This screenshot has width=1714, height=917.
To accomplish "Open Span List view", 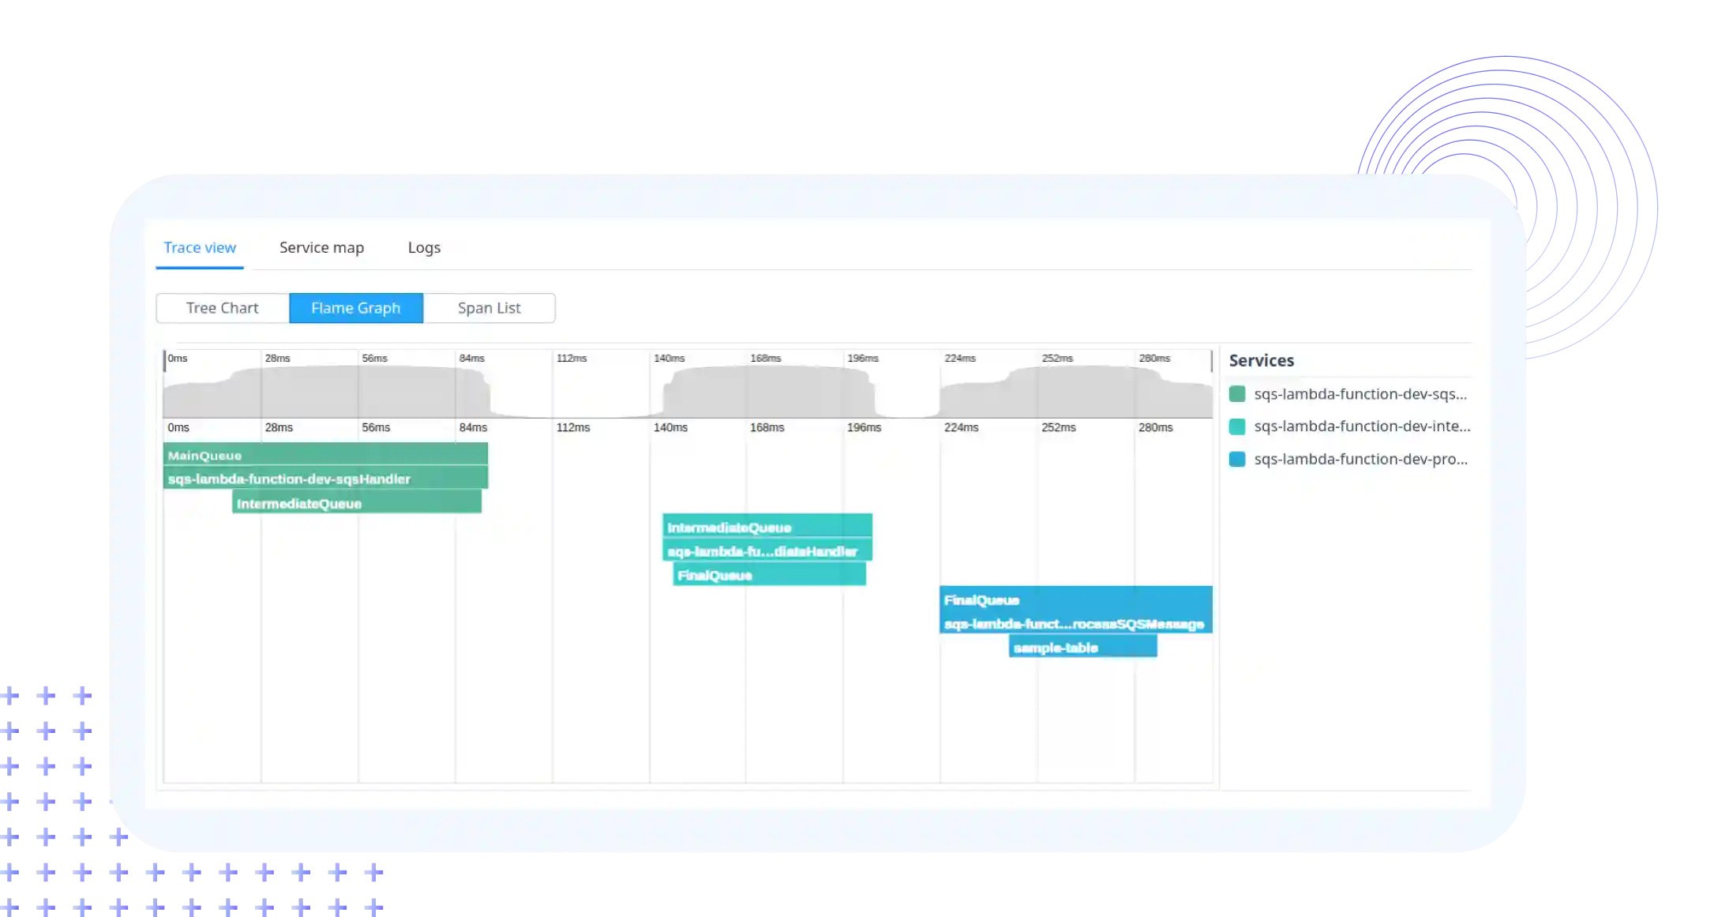I will tap(489, 307).
